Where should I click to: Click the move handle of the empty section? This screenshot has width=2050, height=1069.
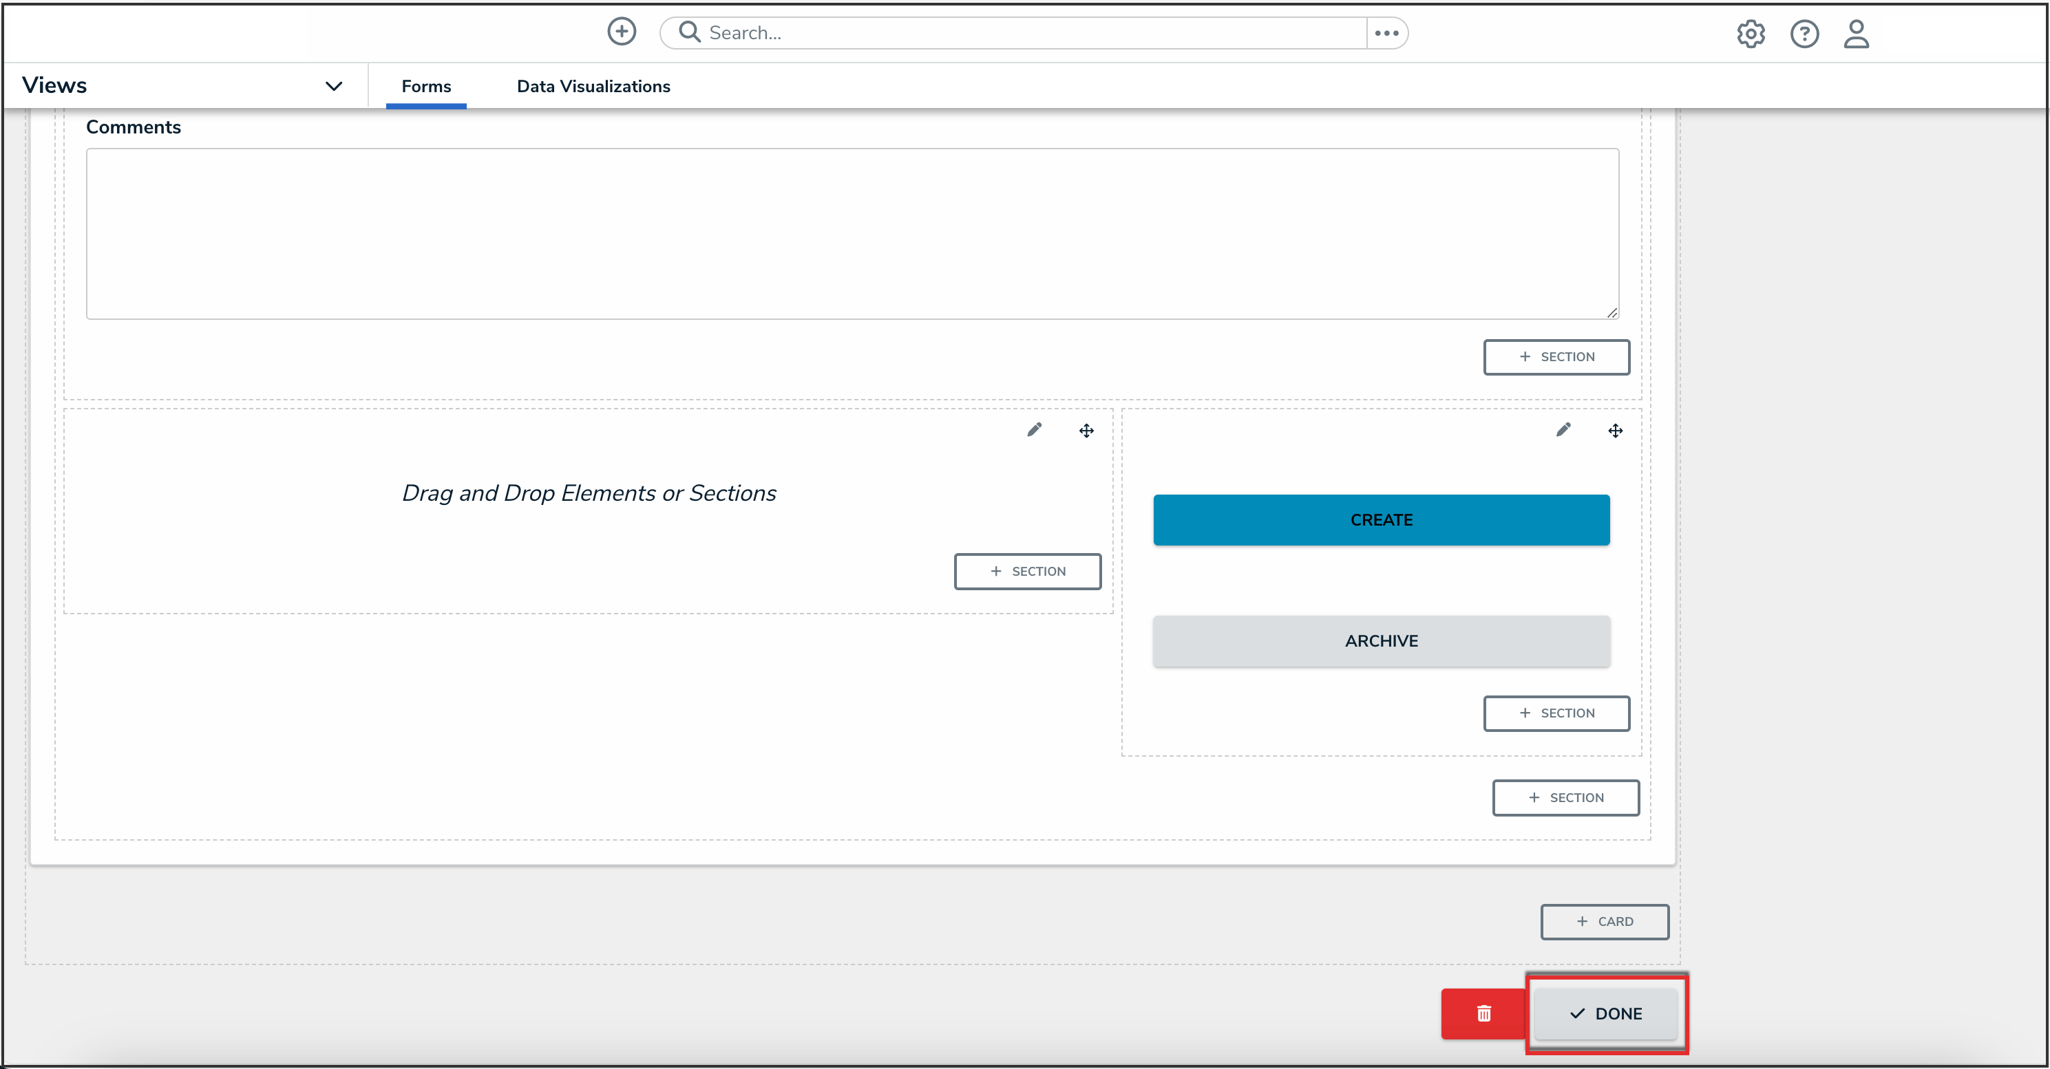pos(1086,431)
